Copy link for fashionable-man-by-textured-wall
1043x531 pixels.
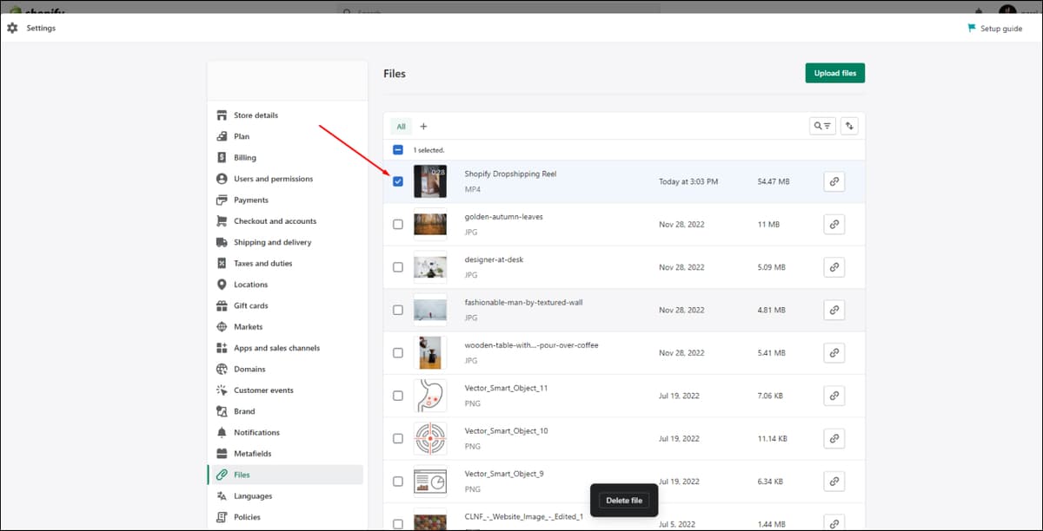pyautogui.click(x=834, y=310)
